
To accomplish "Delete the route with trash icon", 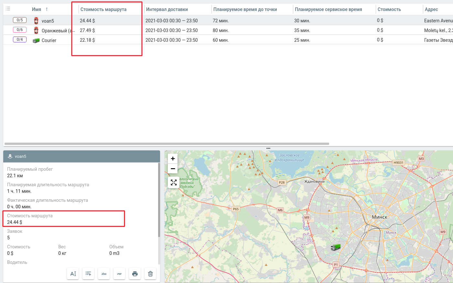I will pyautogui.click(x=150, y=274).
